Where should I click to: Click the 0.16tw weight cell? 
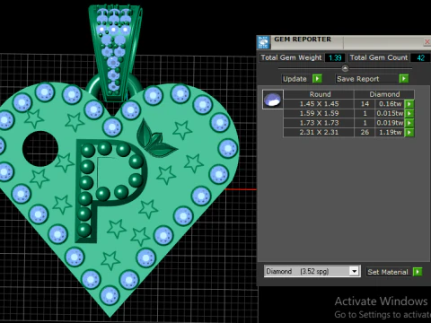390,104
